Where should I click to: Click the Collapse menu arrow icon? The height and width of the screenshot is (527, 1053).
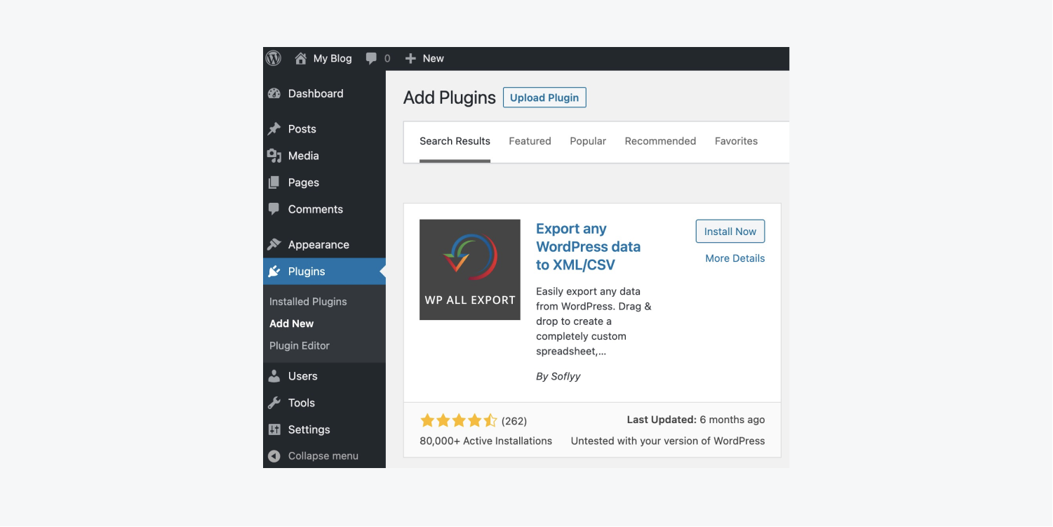pos(274,456)
